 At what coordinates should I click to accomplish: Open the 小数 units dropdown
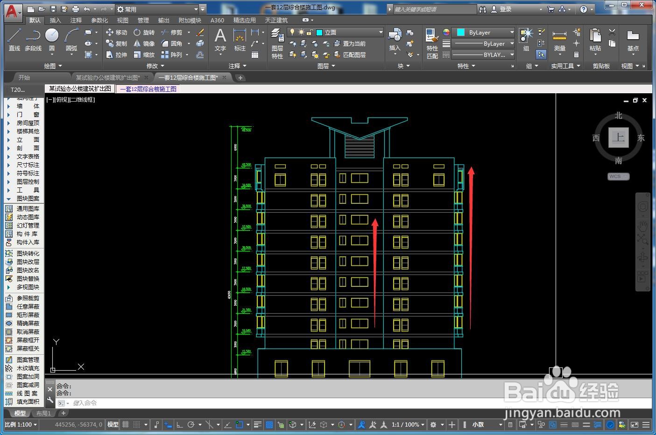click(x=487, y=425)
